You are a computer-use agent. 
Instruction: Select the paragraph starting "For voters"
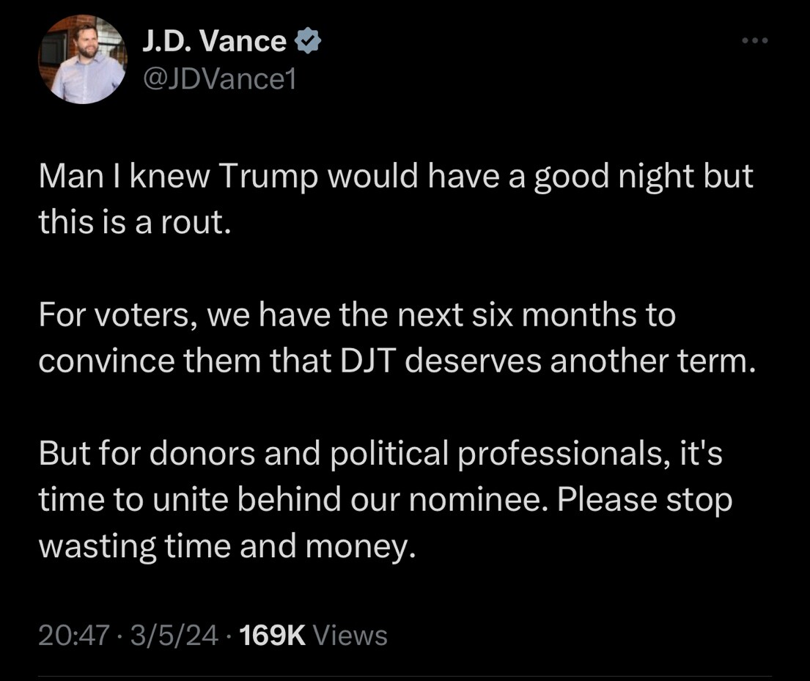point(397,337)
